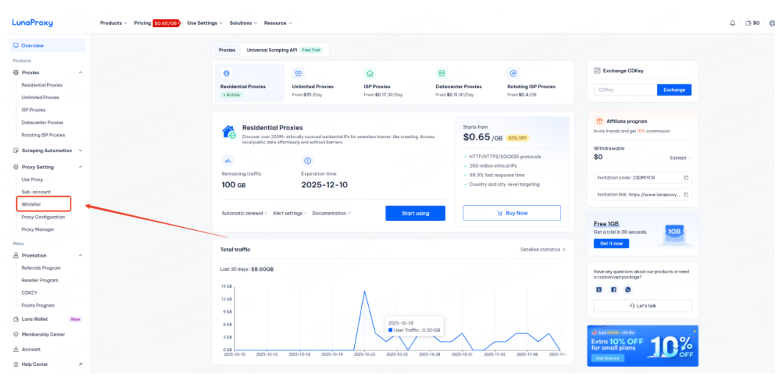Open the WhatsApp contact icon
The width and height of the screenshot is (780, 385).
(627, 289)
